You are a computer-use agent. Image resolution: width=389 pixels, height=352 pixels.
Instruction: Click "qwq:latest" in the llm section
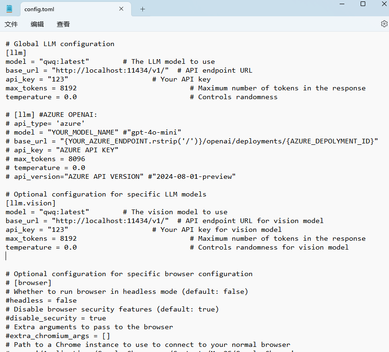(64, 61)
